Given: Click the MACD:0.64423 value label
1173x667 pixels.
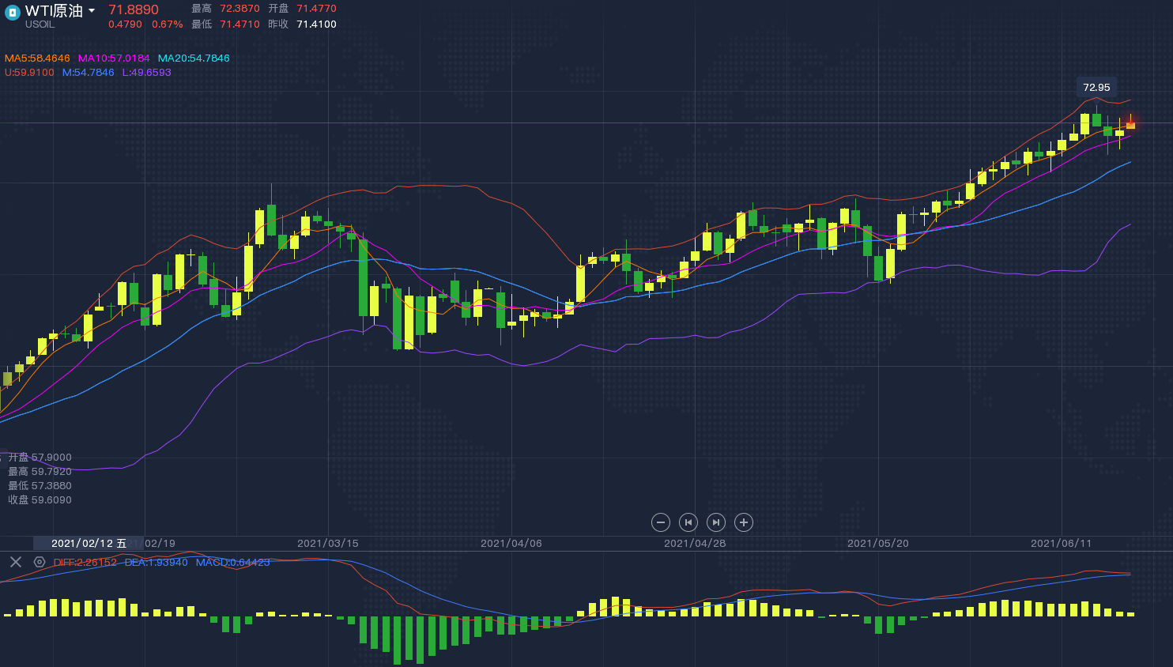Looking at the screenshot, I should tap(232, 563).
